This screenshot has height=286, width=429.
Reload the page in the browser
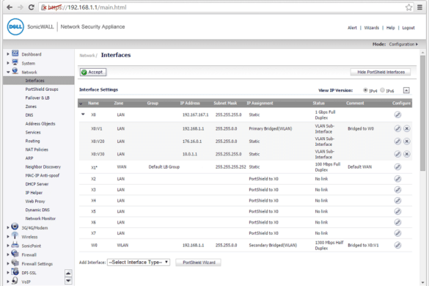32,7
